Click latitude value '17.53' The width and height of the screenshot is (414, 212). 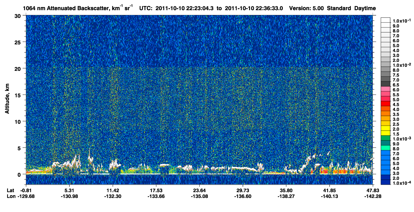[x=156, y=190]
